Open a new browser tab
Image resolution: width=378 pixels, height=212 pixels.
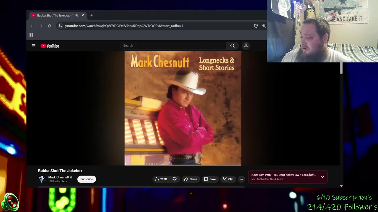tap(92, 15)
